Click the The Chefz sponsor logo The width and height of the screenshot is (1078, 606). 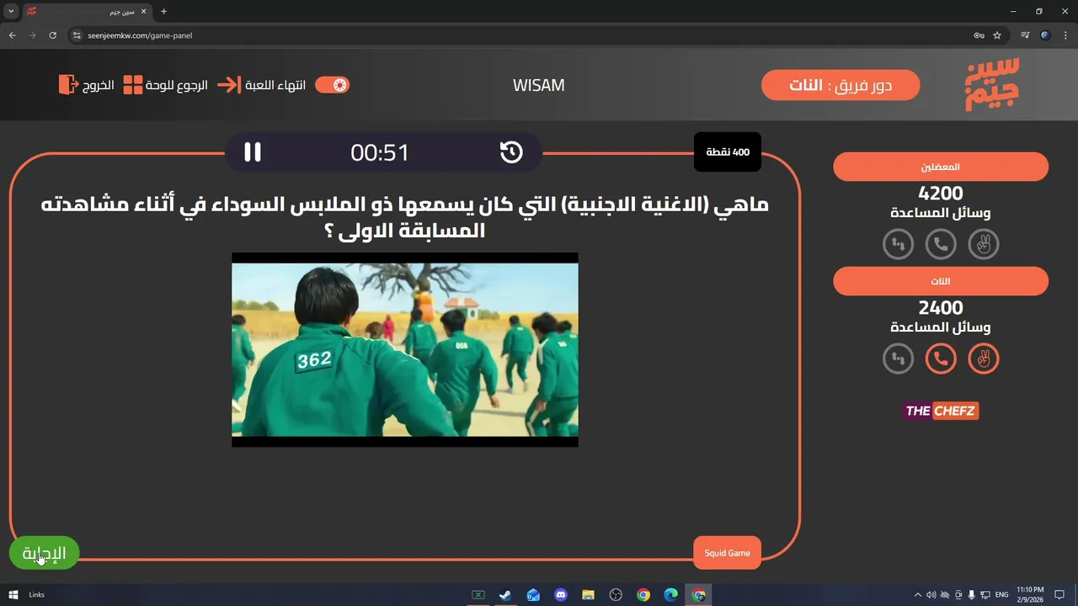click(x=941, y=411)
